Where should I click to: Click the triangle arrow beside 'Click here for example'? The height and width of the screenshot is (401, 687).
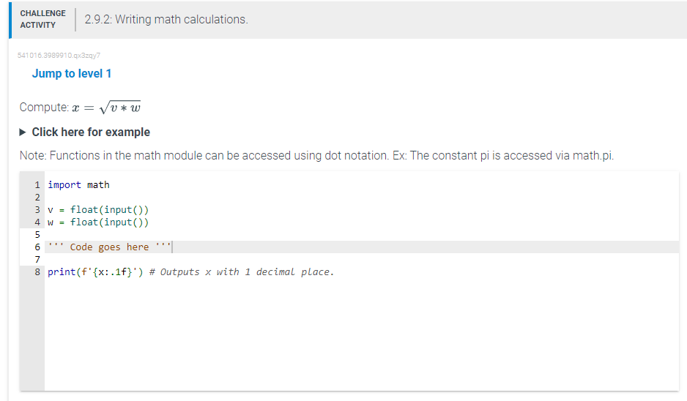[24, 132]
